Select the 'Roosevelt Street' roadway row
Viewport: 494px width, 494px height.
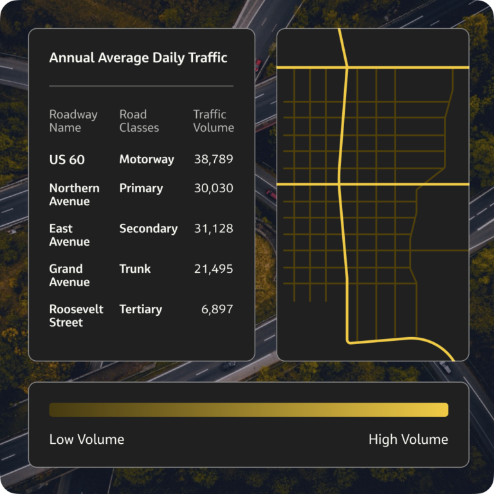click(141, 316)
